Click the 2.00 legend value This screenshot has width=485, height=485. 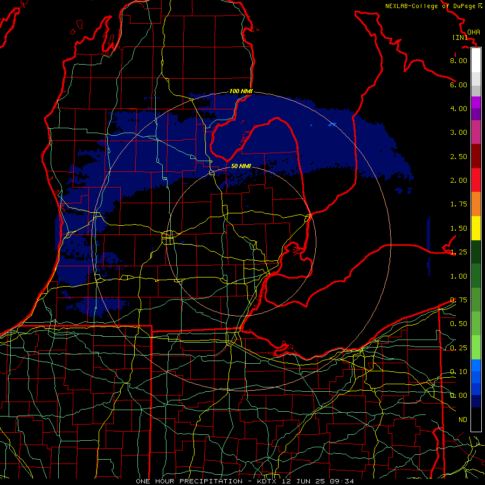[459, 181]
